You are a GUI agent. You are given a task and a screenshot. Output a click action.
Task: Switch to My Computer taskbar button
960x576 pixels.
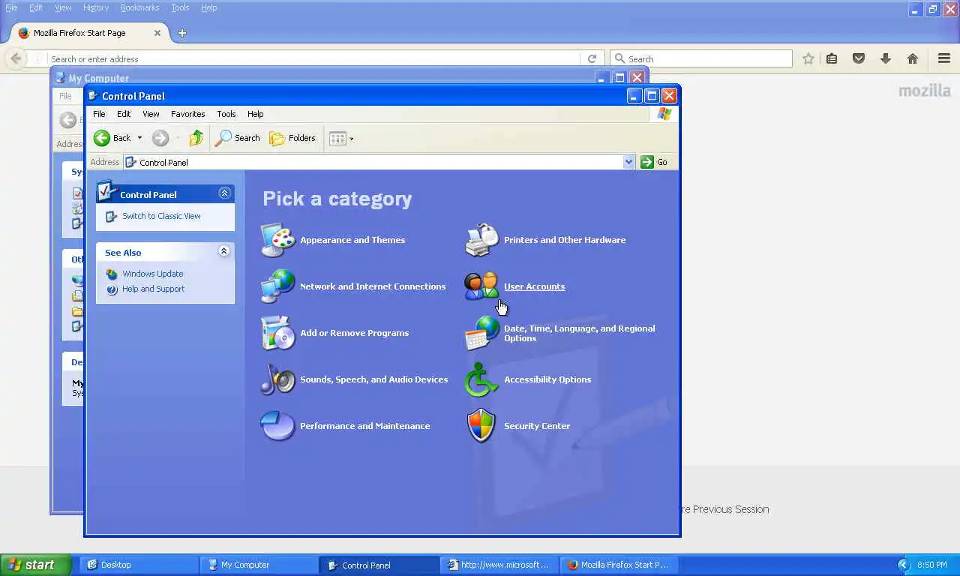point(259,565)
